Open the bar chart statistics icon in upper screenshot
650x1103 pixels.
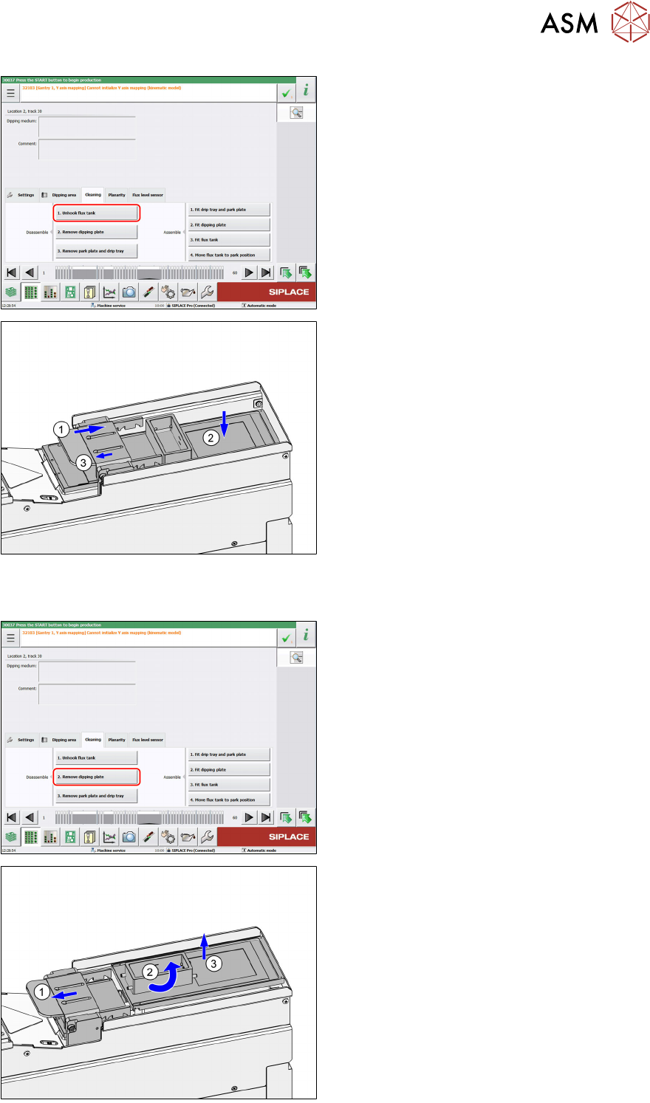click(50, 292)
